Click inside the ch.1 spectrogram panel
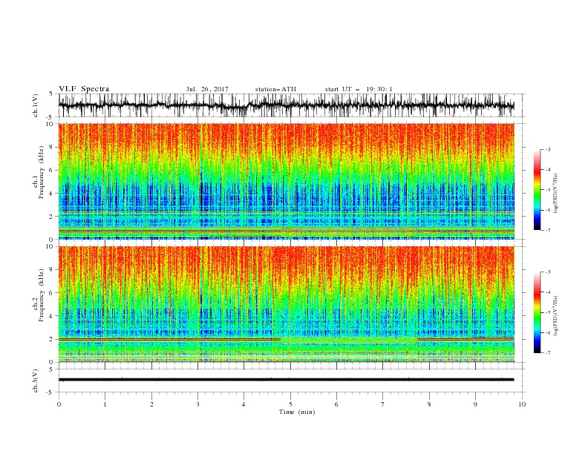The width and height of the screenshot is (588, 454). click(286, 181)
